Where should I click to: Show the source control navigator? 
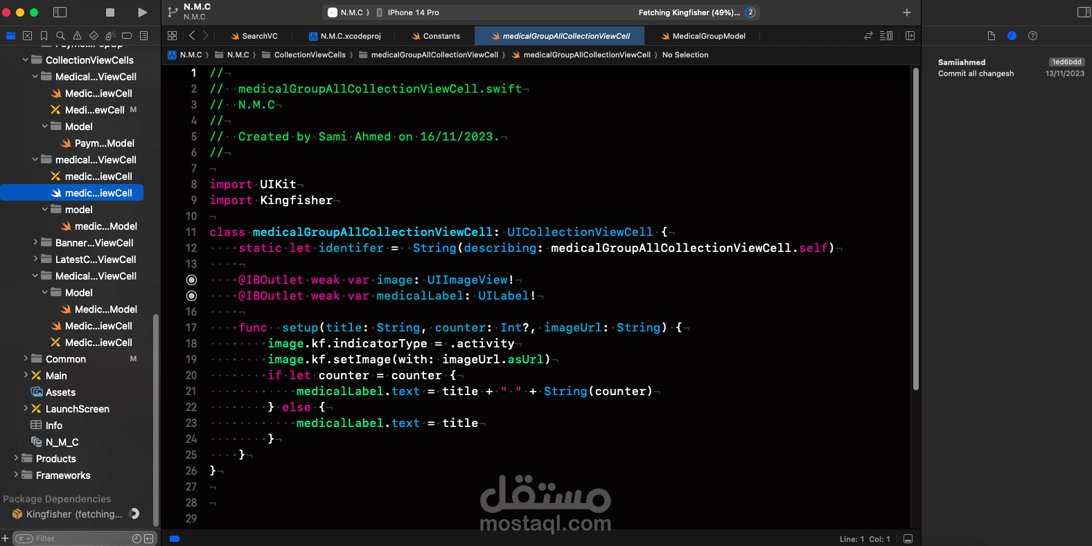coord(27,35)
